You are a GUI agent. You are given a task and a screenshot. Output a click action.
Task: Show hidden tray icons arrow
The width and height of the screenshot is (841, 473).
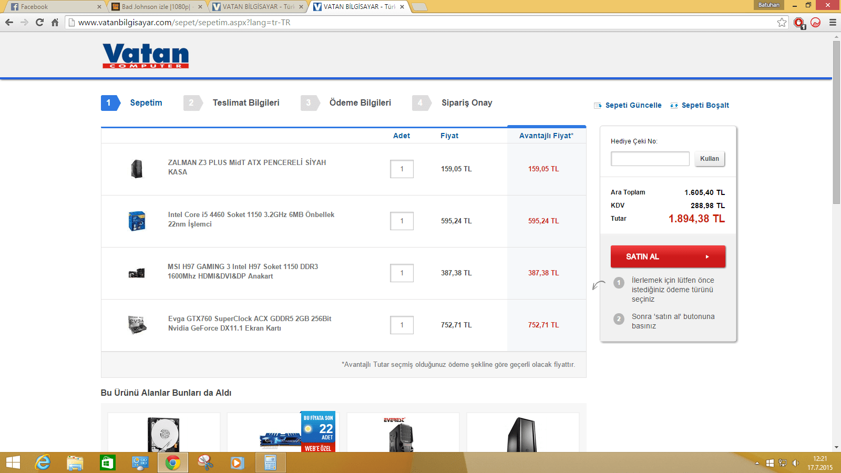tap(757, 463)
